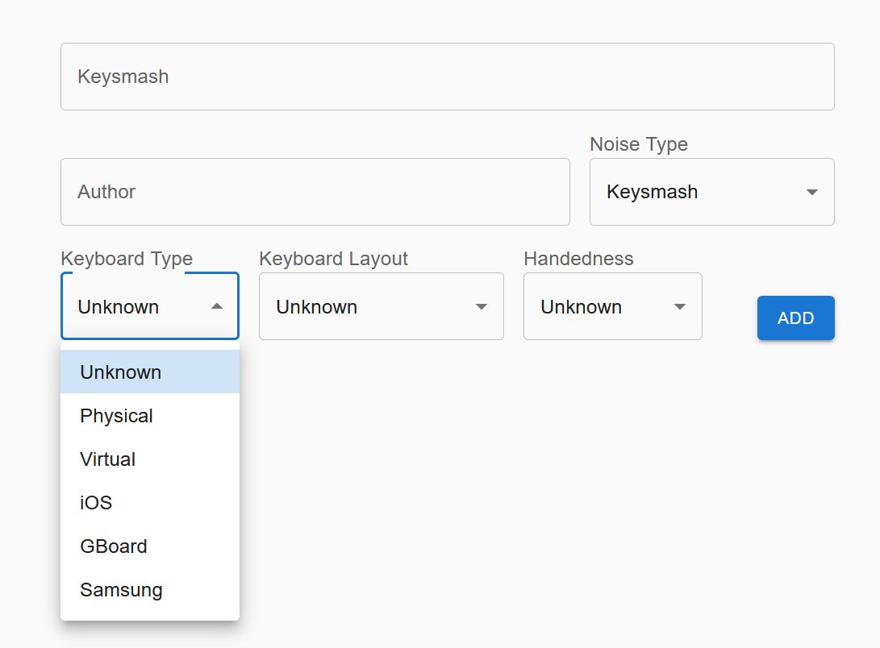The image size is (880, 648).
Task: Collapse the Keyboard Type dropdown via its up arrow
Action: click(x=217, y=306)
